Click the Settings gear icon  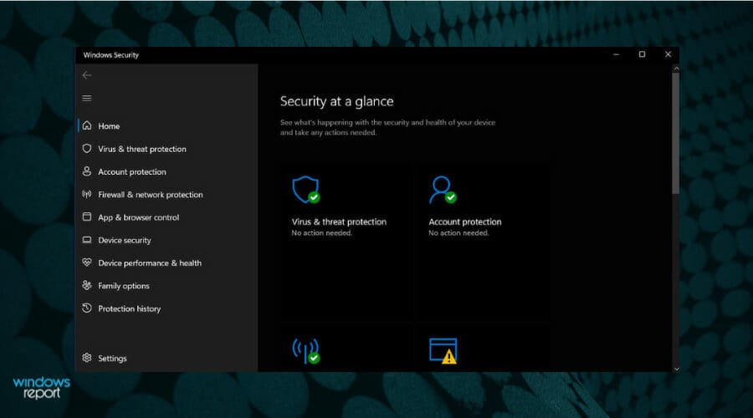point(87,358)
